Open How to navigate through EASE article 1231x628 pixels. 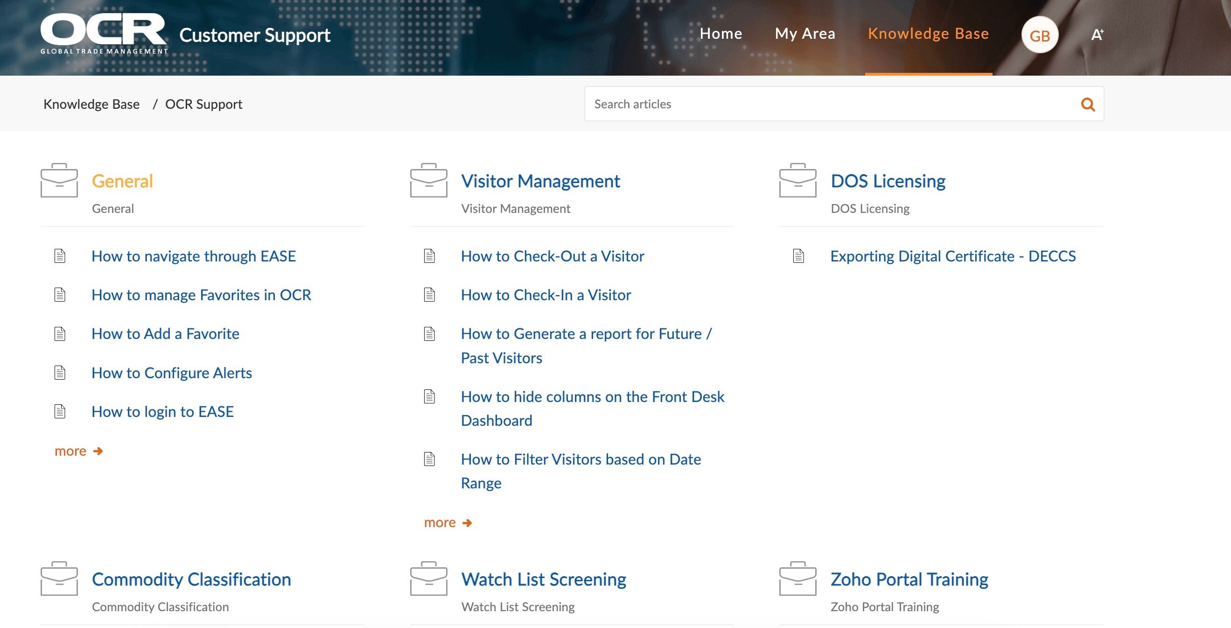click(x=194, y=256)
